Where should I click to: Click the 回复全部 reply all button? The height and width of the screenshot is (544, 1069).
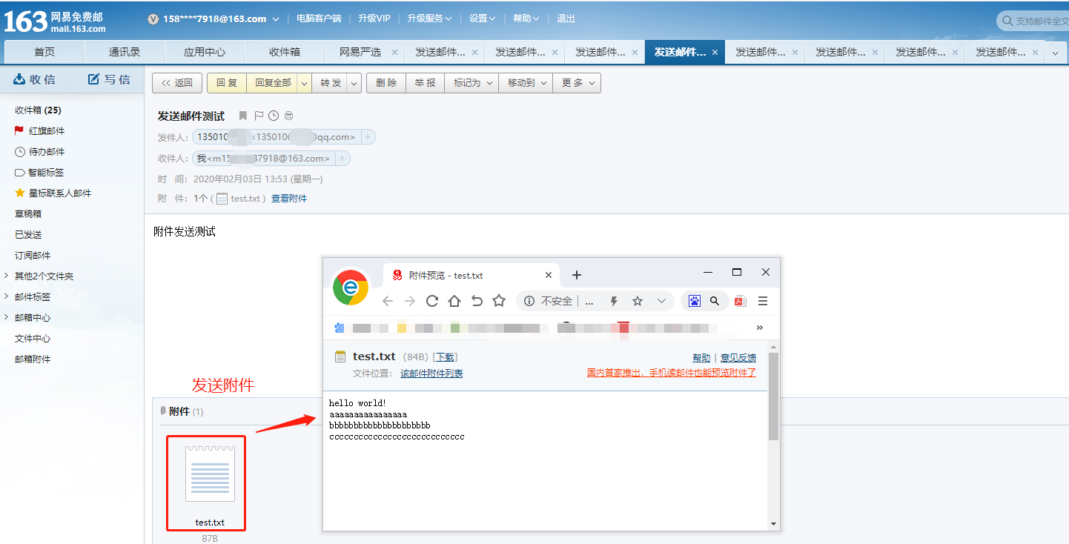point(273,83)
